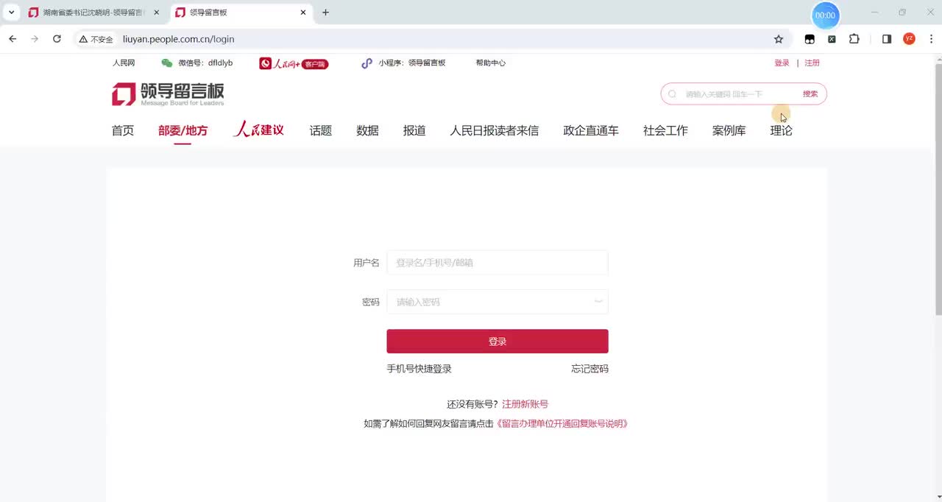Screen dimensions: 942x502
Task: Open the 部委/地方 nav item
Action: tap(183, 130)
